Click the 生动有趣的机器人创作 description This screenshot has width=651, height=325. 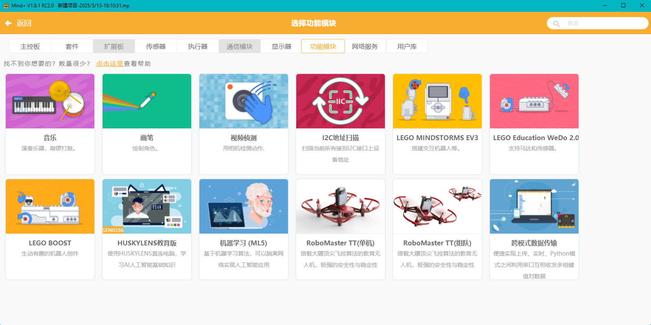tap(50, 253)
